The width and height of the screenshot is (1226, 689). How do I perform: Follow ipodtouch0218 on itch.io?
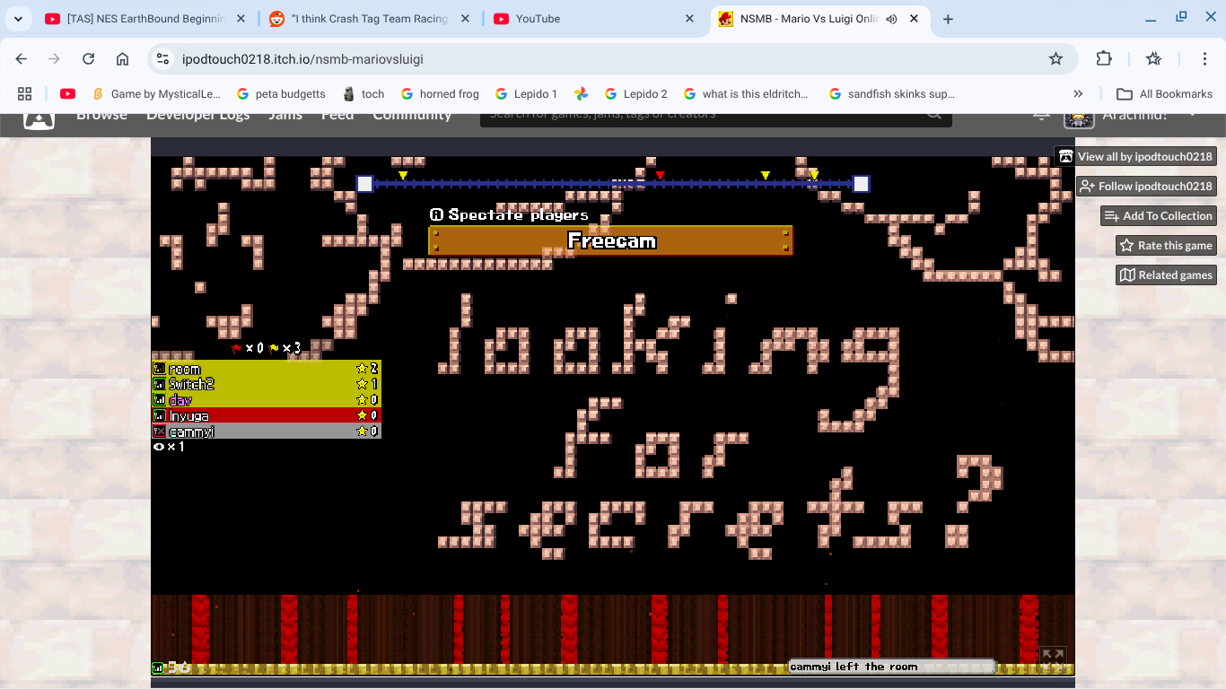pos(1146,186)
